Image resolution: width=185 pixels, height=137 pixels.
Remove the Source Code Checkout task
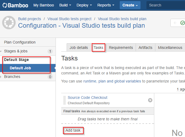[x=150, y=100]
